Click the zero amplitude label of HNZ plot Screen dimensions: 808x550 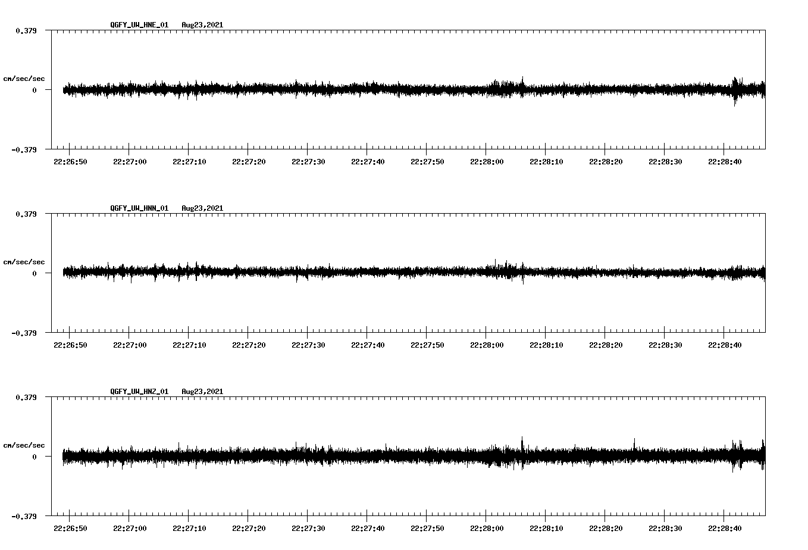click(x=35, y=457)
